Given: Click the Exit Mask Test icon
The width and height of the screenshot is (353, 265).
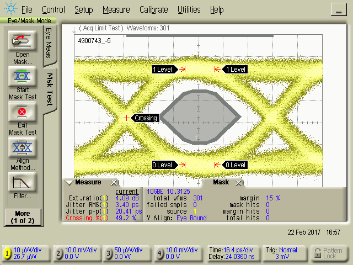Looking at the screenshot, I should click(x=22, y=112).
